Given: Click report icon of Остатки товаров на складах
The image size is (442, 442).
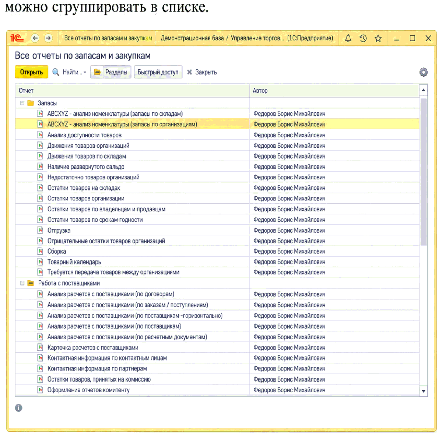Looking at the screenshot, I should (40, 188).
